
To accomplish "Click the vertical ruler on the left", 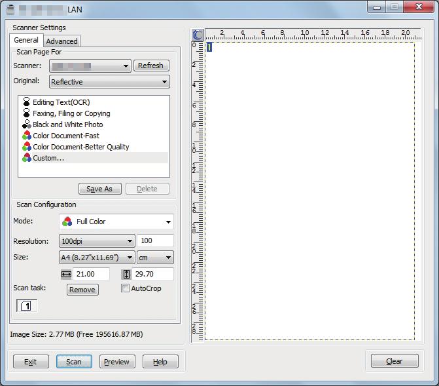I will pyautogui.click(x=198, y=191).
